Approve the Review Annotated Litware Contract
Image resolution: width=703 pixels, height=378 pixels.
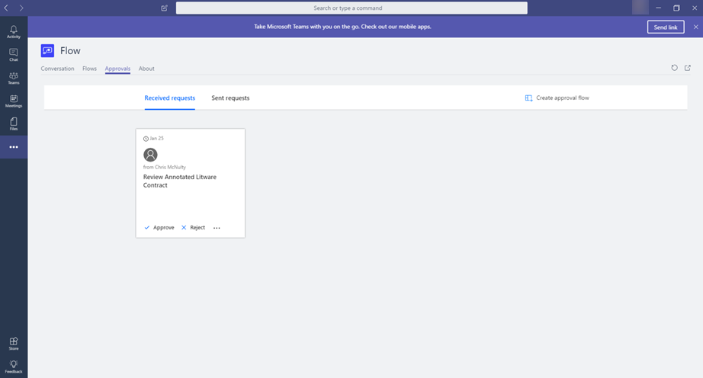(159, 228)
